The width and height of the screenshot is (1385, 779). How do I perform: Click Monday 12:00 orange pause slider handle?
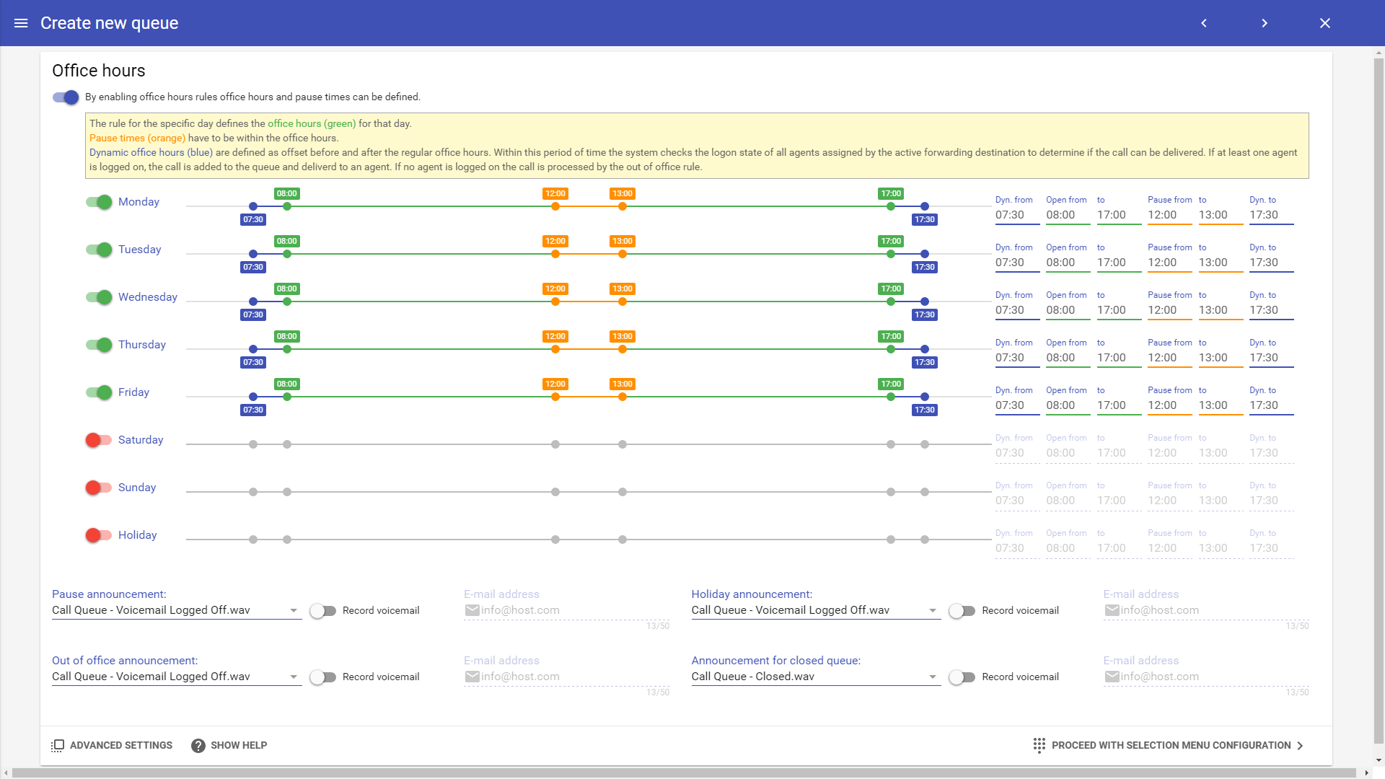point(555,206)
